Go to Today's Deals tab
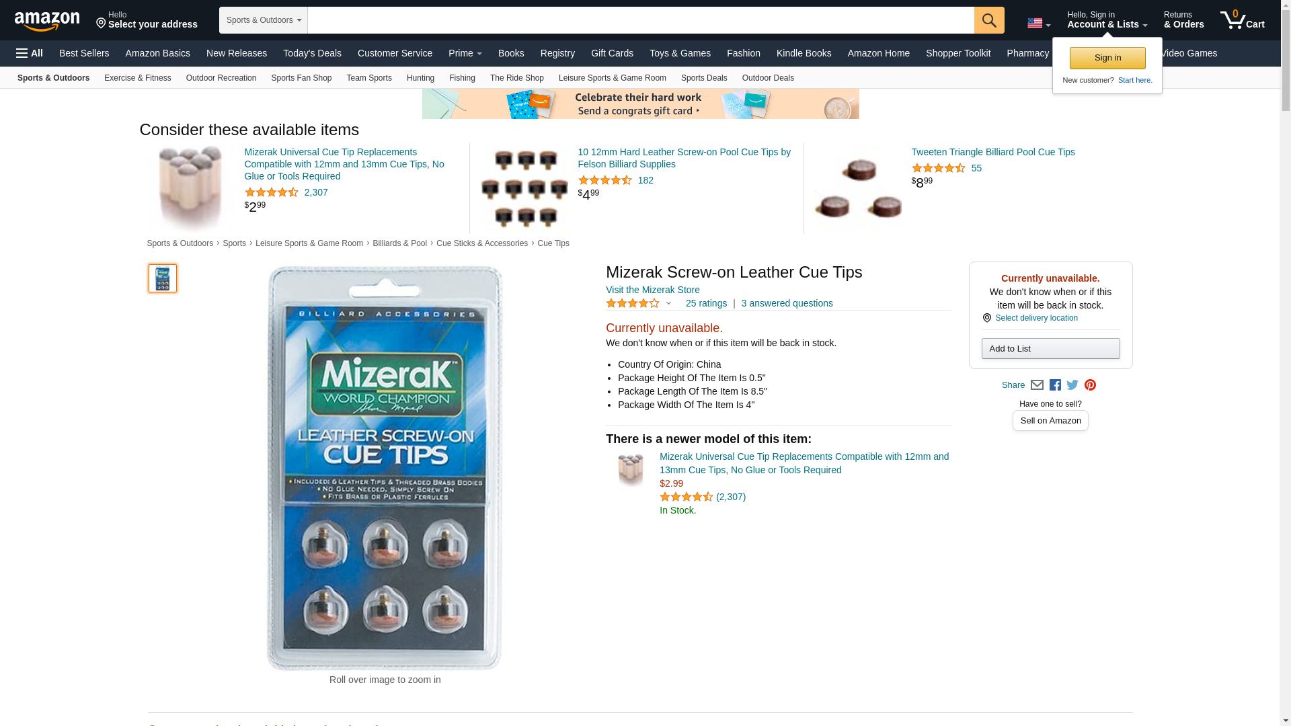This screenshot has height=726, width=1291. coord(312,53)
